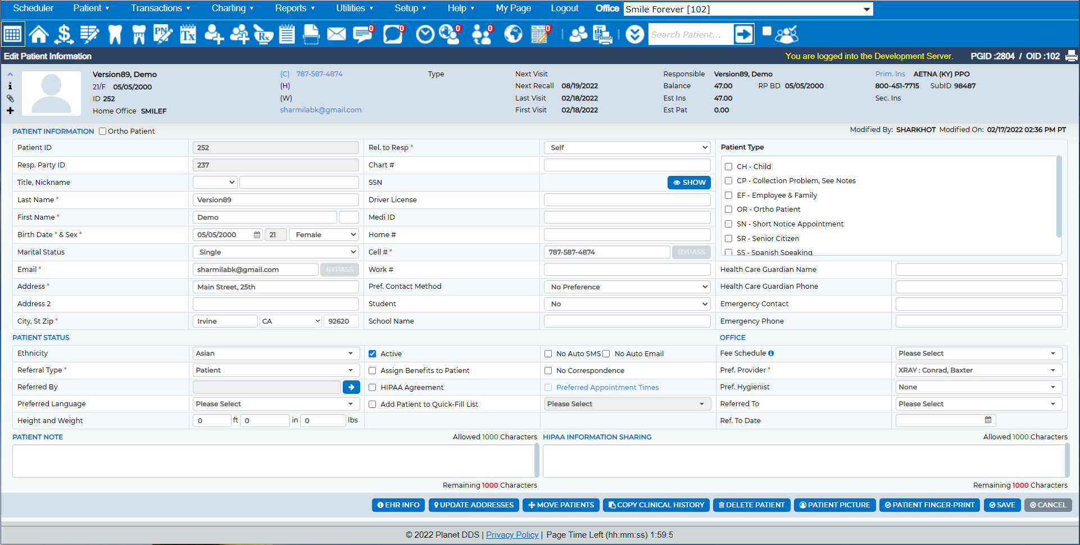Image resolution: width=1080 pixels, height=545 pixels.
Task: Open the scheduler calendar grid icon
Action: pos(12,34)
